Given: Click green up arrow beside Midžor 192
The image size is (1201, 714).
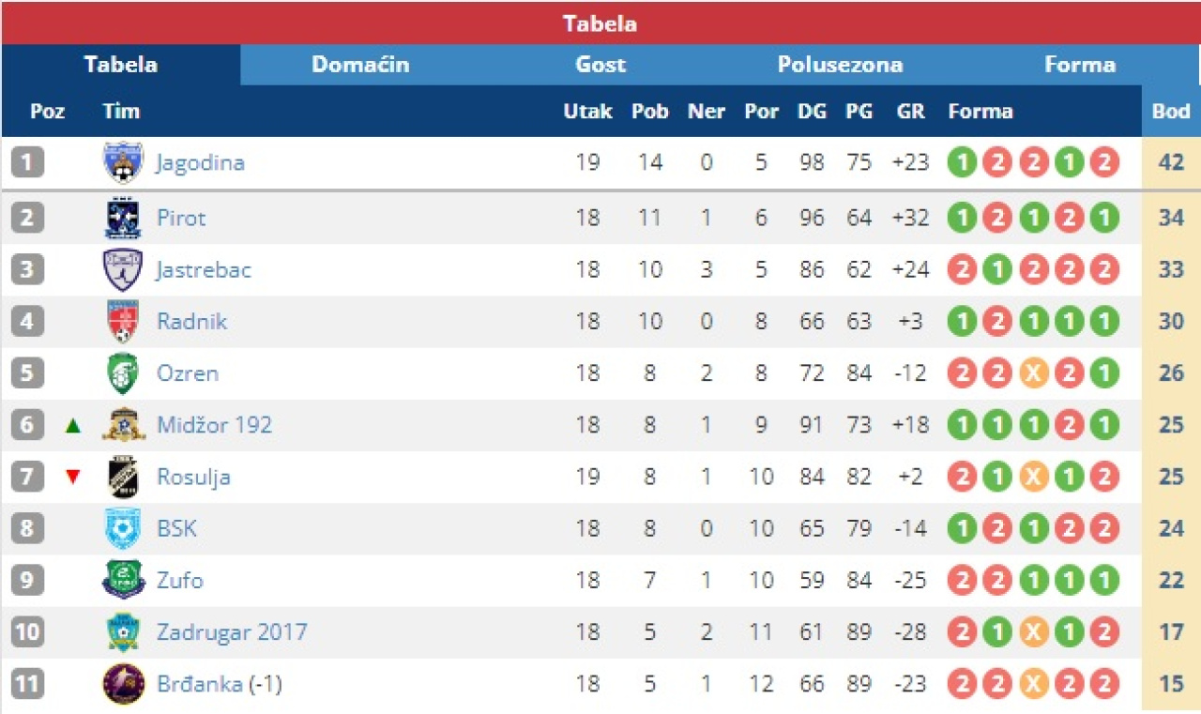Looking at the screenshot, I should [73, 426].
